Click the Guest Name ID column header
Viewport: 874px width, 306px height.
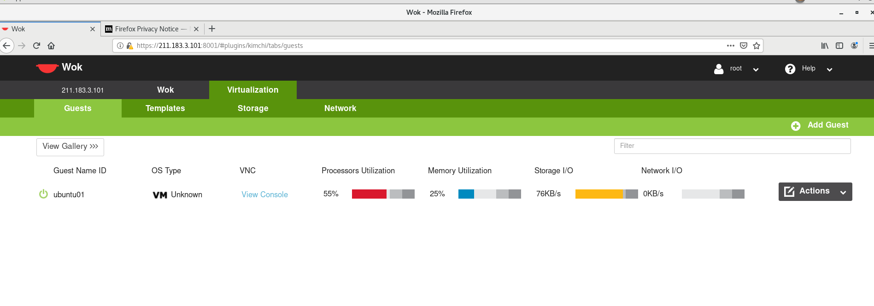pos(80,171)
